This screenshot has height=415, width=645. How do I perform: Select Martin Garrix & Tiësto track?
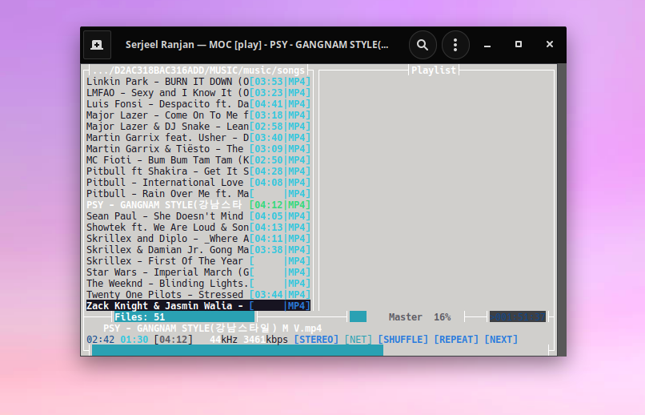[198, 149]
